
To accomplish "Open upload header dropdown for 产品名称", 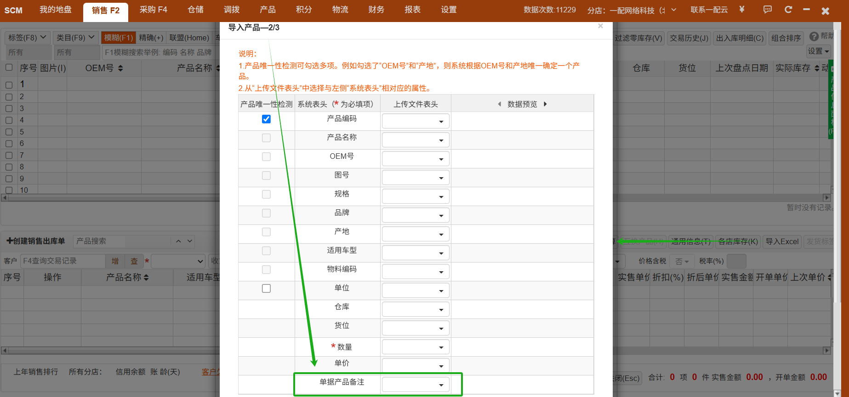I will pos(416,140).
